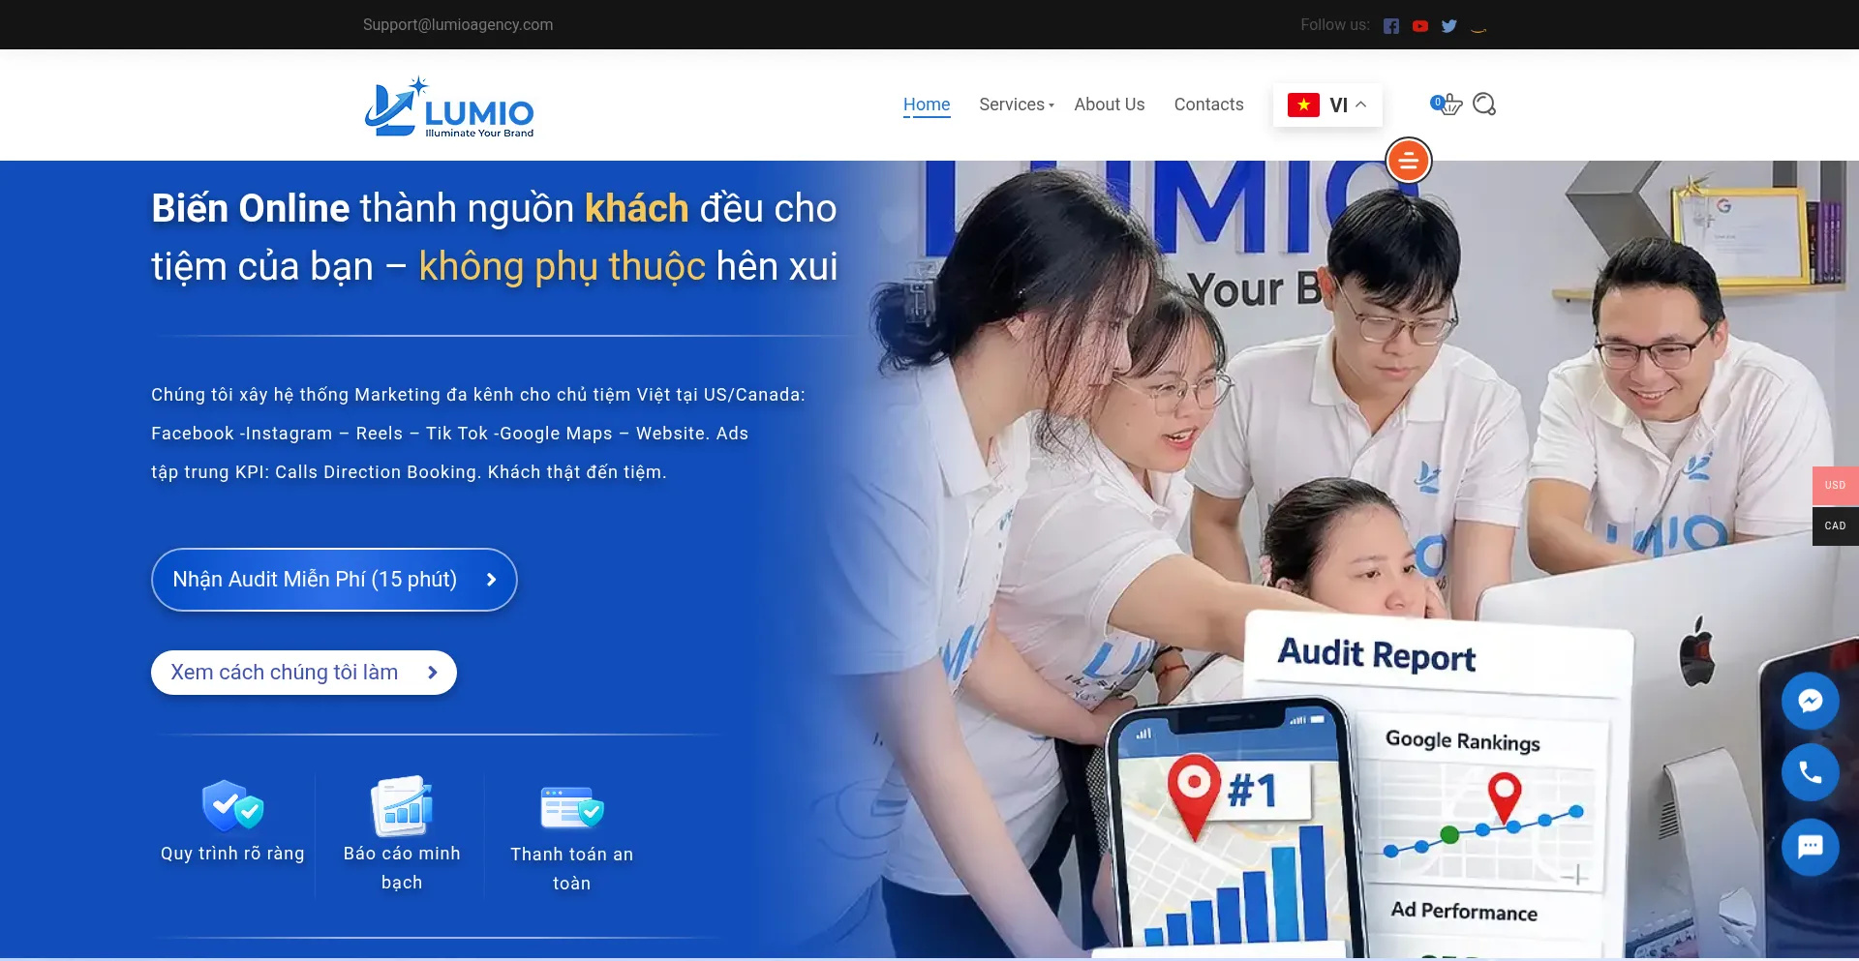Go to the Home menu item
The image size is (1859, 961).
tap(927, 105)
